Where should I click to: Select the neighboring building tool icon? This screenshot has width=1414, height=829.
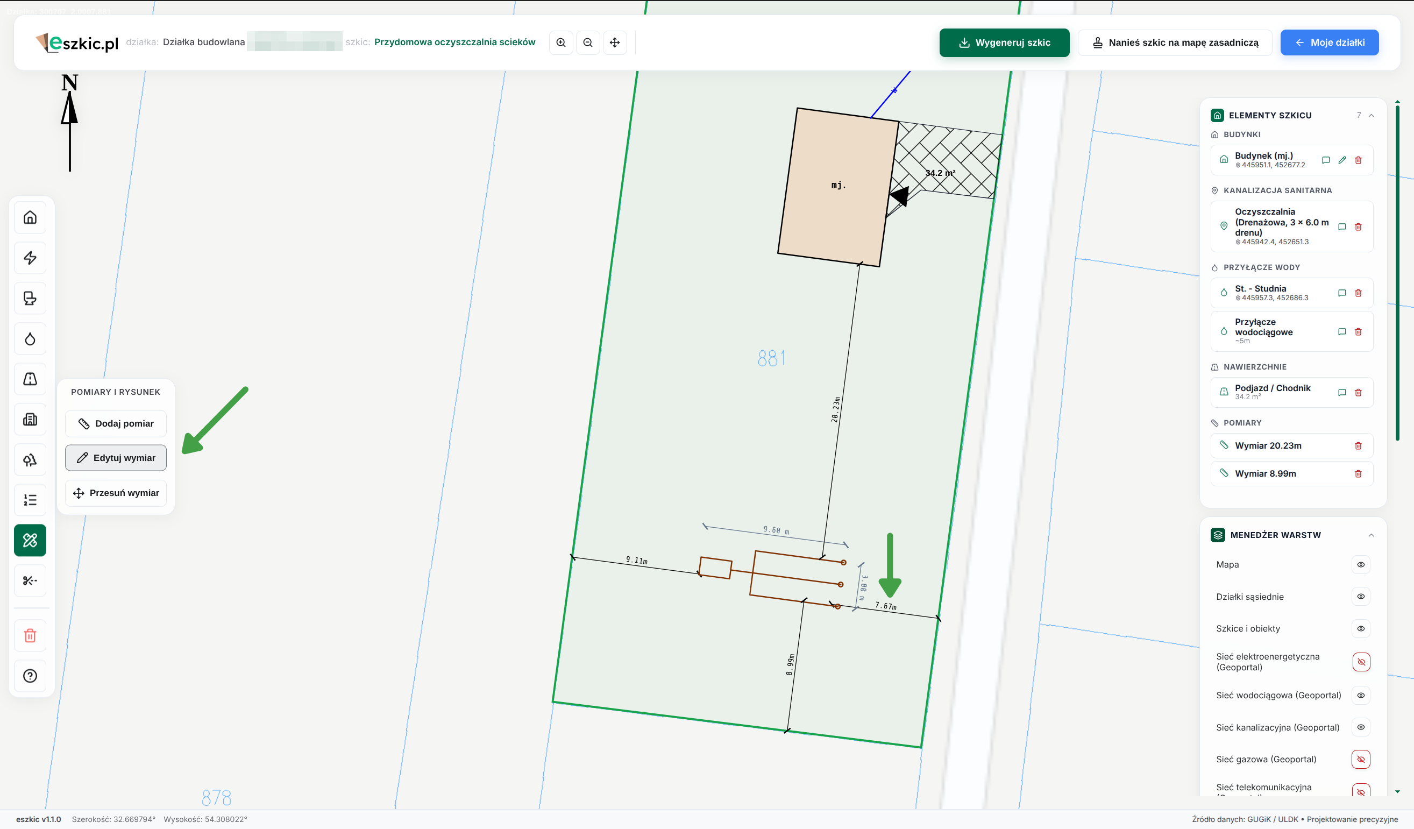point(30,419)
